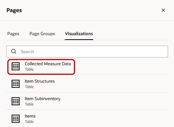This screenshot has height=127, width=174.
Task: Choose the Item Structures visualization
Action: coord(40,81)
